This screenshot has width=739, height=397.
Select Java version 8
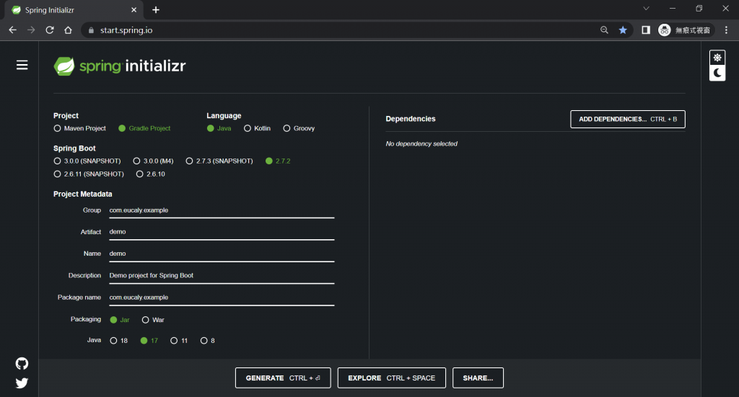click(208, 341)
